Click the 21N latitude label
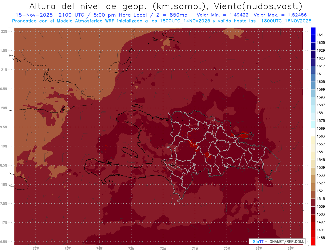Screen dimensions: 326x252 [4, 70]
